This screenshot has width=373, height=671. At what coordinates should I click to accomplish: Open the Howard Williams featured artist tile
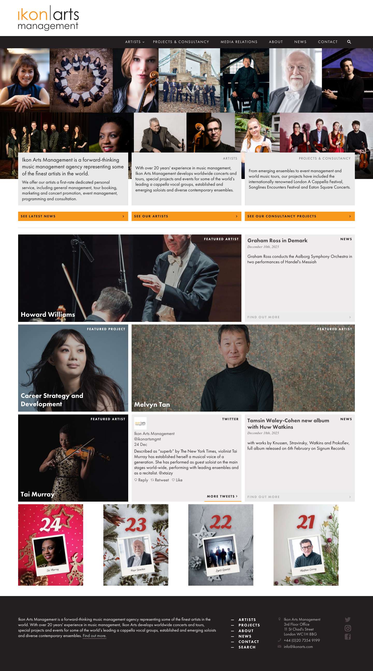click(130, 278)
